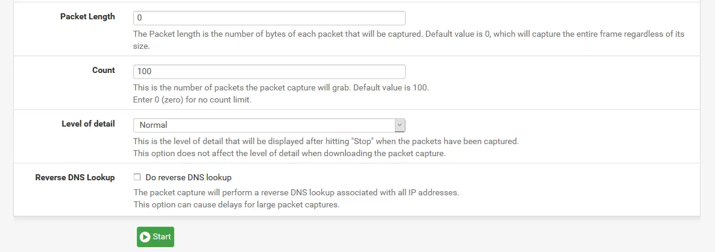This screenshot has height=252, width=715.
Task: Click the Level of detail dropdown arrow
Action: 399,125
